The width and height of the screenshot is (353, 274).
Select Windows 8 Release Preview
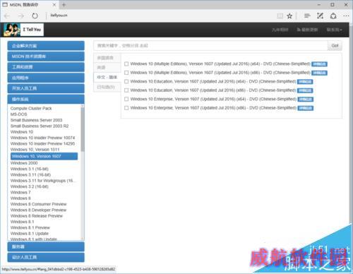(x=37, y=216)
